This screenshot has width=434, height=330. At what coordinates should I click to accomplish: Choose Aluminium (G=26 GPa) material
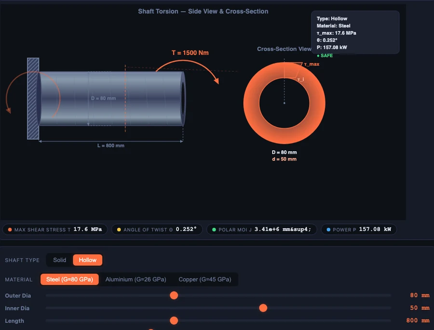136,279
